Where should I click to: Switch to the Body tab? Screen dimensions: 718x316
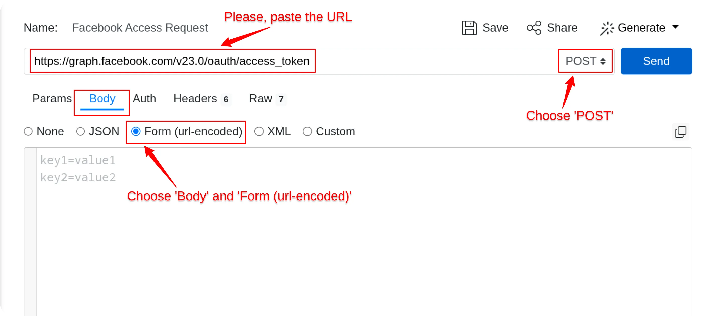coord(102,99)
